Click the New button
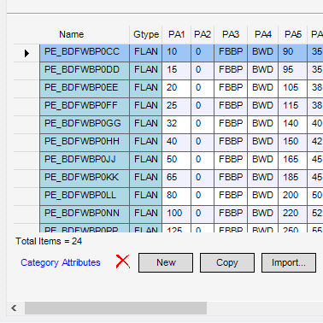Screen dimensions: 323x323 pyautogui.click(x=166, y=262)
